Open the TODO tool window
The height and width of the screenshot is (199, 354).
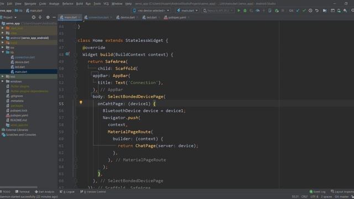click(6, 192)
